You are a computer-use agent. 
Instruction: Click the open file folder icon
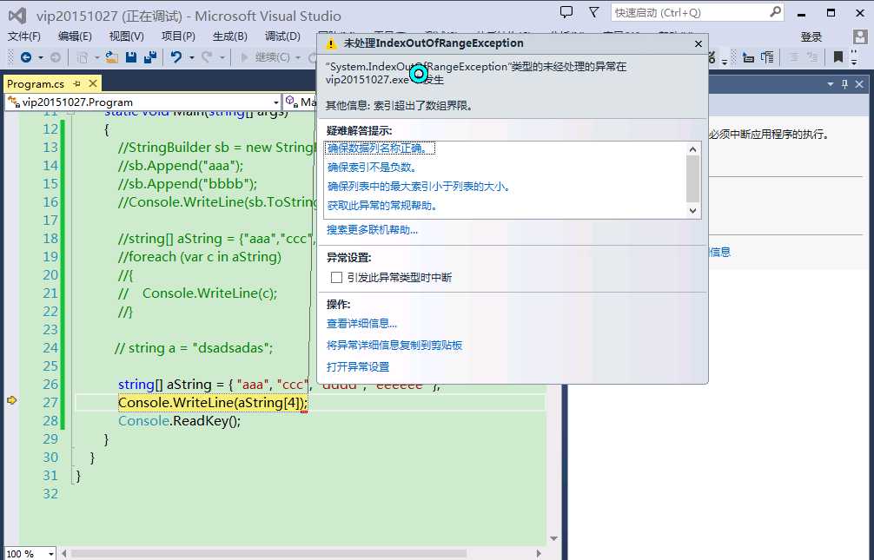pyautogui.click(x=111, y=56)
